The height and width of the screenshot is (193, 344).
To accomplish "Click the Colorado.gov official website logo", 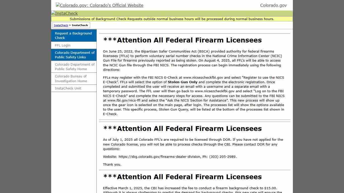I will [x=99, y=5].
